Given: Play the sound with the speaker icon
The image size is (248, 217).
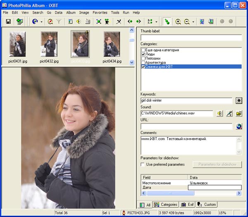Looking at the screenshot, I should [x=219, y=113].
